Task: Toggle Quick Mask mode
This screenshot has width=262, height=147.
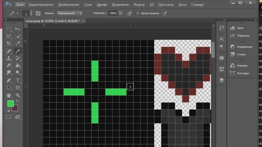Action: click(x=9, y=117)
